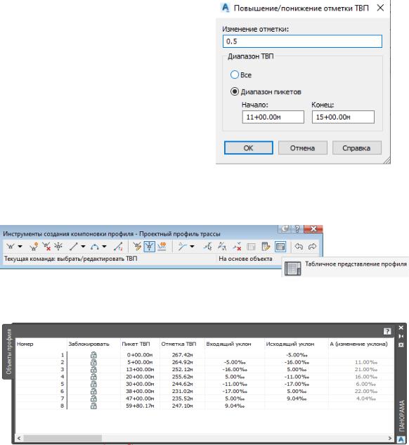Click the Panorama scrollbar left arrow
This screenshot has height=445, width=409.
19,438
